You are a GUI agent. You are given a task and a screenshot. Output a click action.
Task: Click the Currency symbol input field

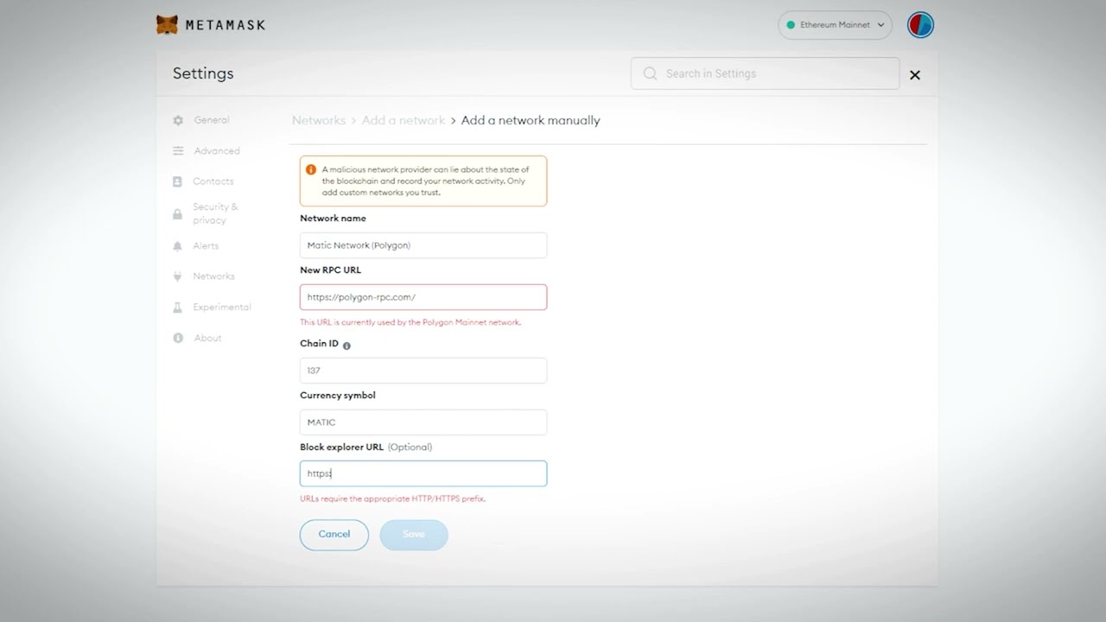click(x=423, y=422)
